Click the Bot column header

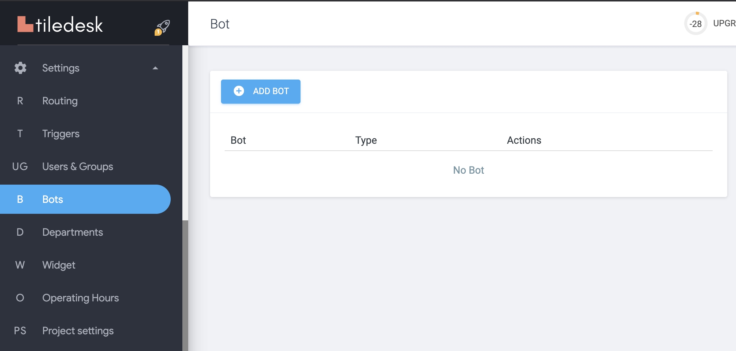point(238,140)
